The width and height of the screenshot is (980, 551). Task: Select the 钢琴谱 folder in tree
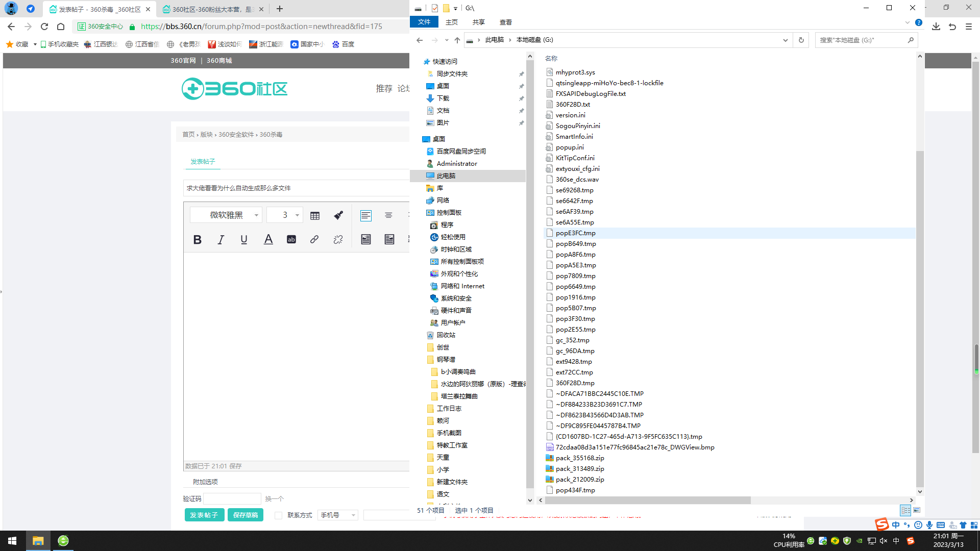(x=446, y=360)
